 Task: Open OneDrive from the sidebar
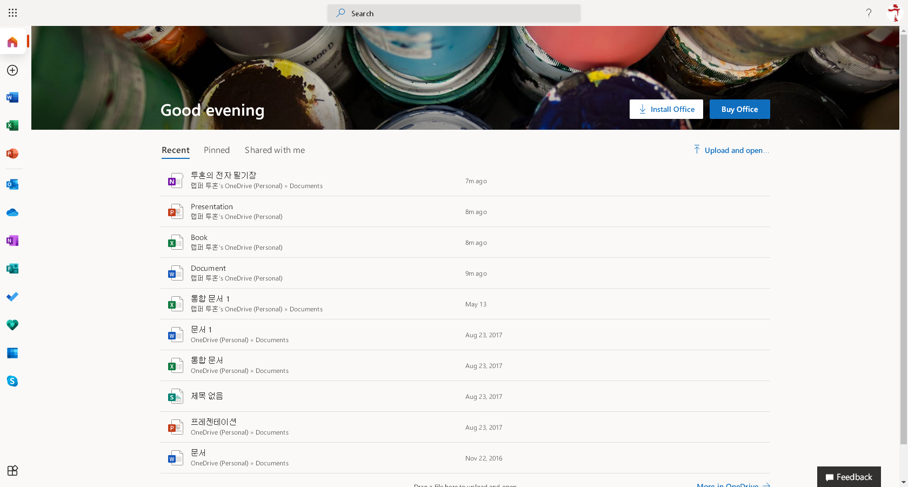(x=12, y=212)
